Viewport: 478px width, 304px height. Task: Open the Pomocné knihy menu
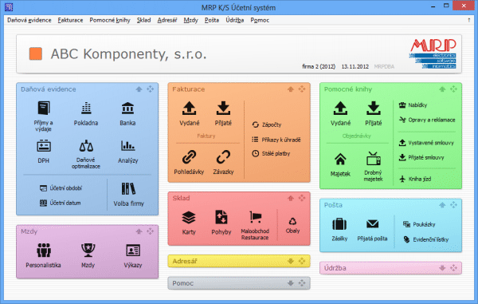point(110,20)
